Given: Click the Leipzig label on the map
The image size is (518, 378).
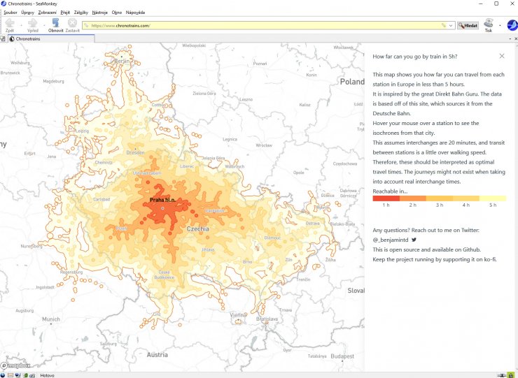Looking at the screenshot, I should pyautogui.click(x=83, y=131).
